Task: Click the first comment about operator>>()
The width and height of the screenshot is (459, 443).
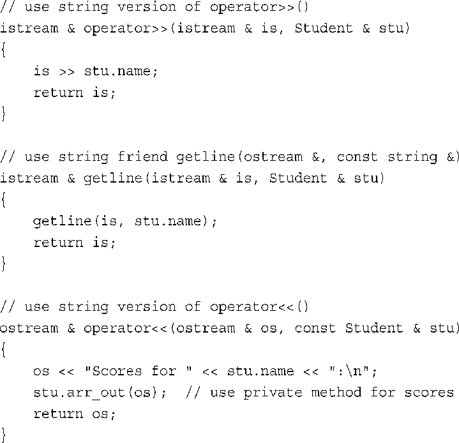Action: 154,7
